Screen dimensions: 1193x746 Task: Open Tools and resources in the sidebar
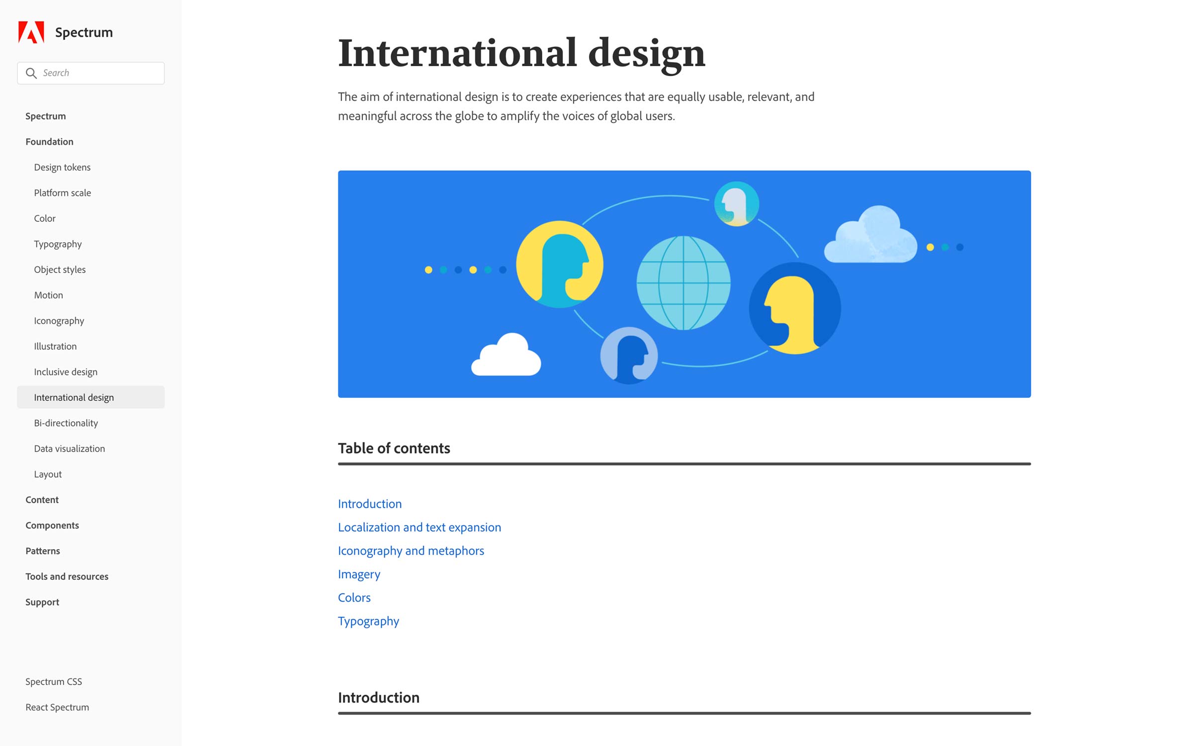pos(67,576)
